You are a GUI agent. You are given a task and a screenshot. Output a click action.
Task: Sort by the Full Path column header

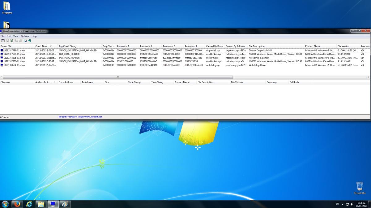300,82
